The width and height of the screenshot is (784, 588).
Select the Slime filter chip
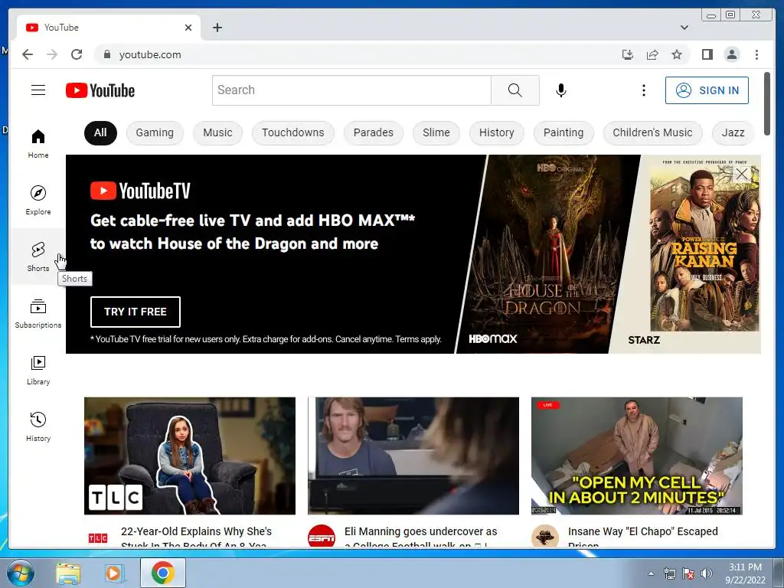(x=436, y=133)
